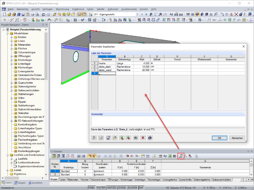
Task: Switch to the Zeigen navigator tab
Action: click(20, 183)
